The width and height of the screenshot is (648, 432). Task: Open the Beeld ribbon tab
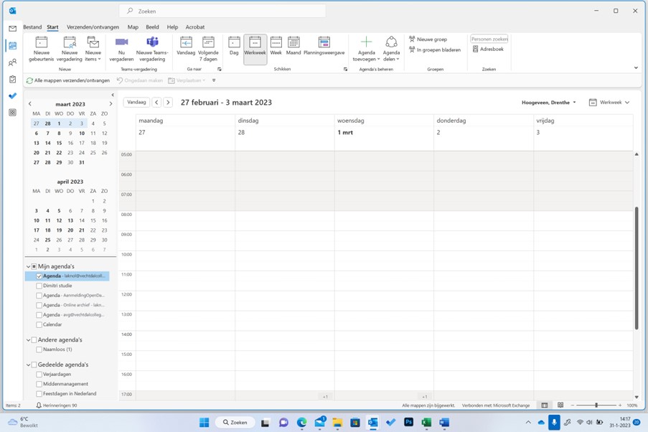(152, 27)
